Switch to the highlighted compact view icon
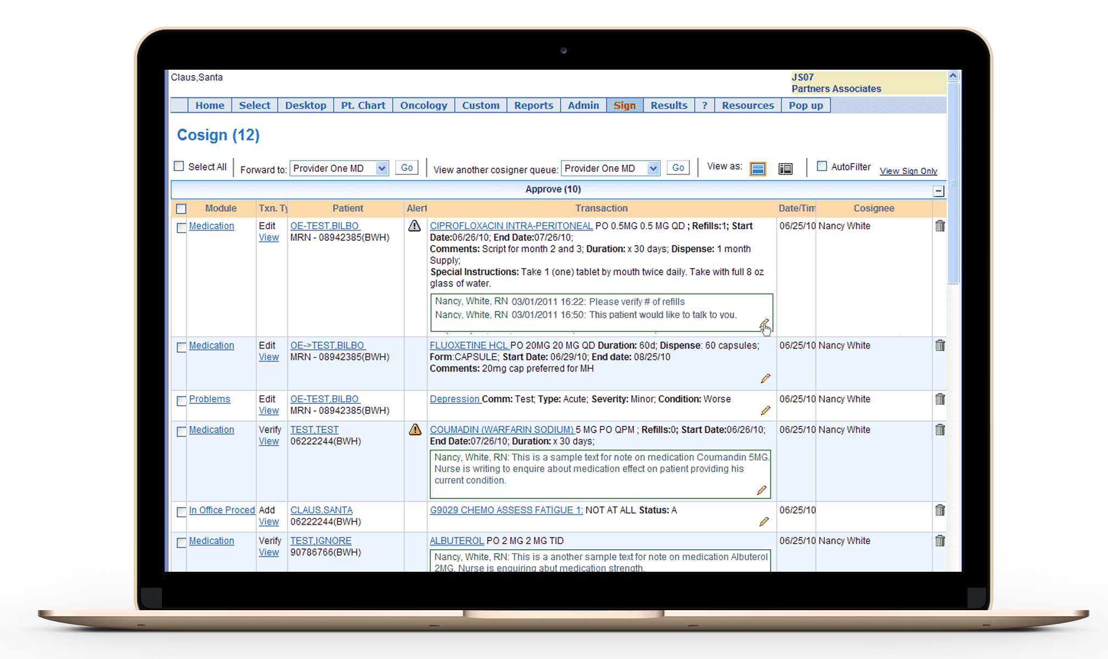Viewport: 1108px width, 659px height. tap(757, 168)
